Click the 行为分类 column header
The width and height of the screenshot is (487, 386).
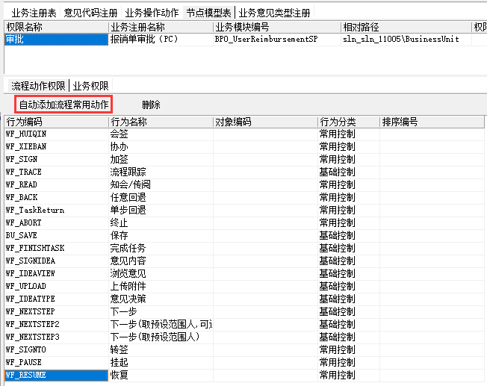click(349, 122)
